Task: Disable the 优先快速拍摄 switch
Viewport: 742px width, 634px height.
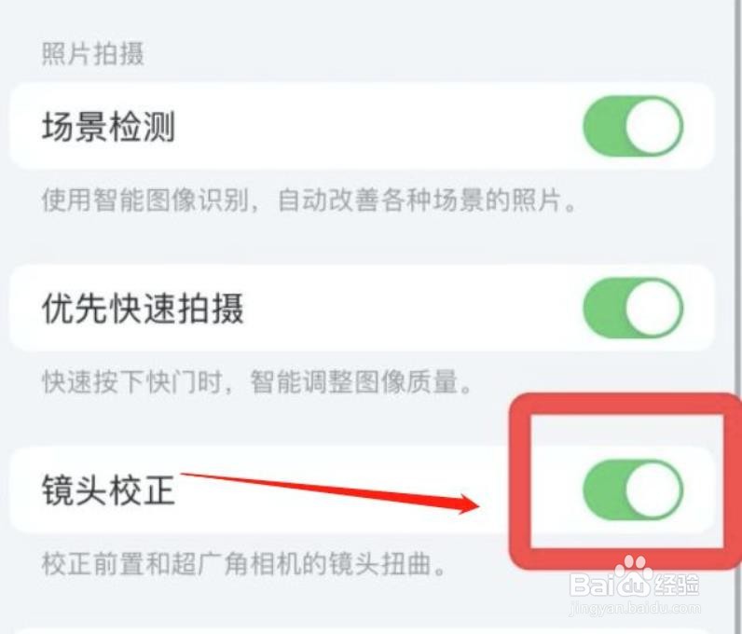Action: click(x=633, y=308)
